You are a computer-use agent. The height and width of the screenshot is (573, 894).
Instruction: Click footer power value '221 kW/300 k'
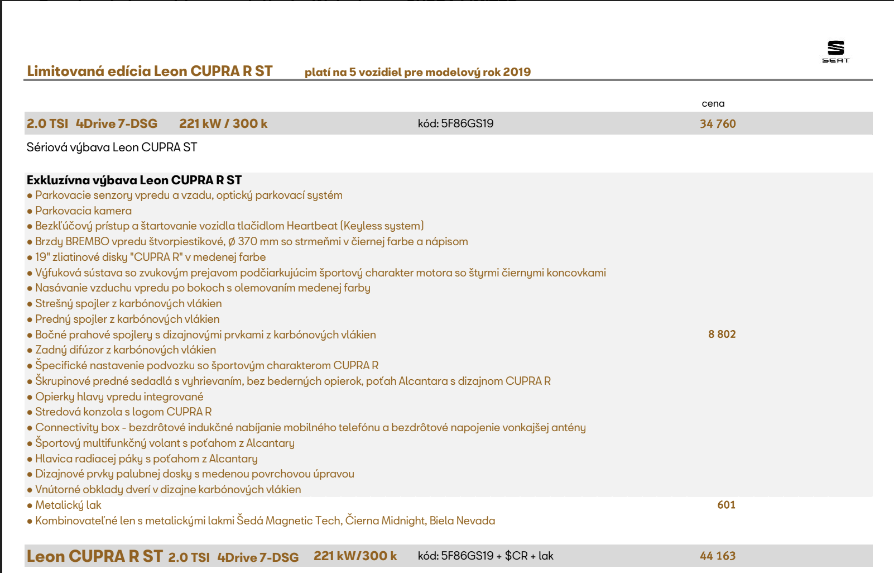point(355,556)
